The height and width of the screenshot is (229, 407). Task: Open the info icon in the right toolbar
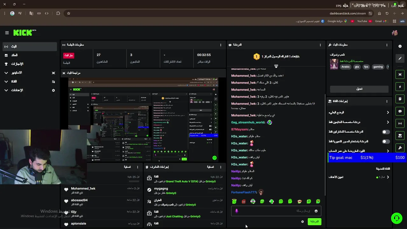400,46
